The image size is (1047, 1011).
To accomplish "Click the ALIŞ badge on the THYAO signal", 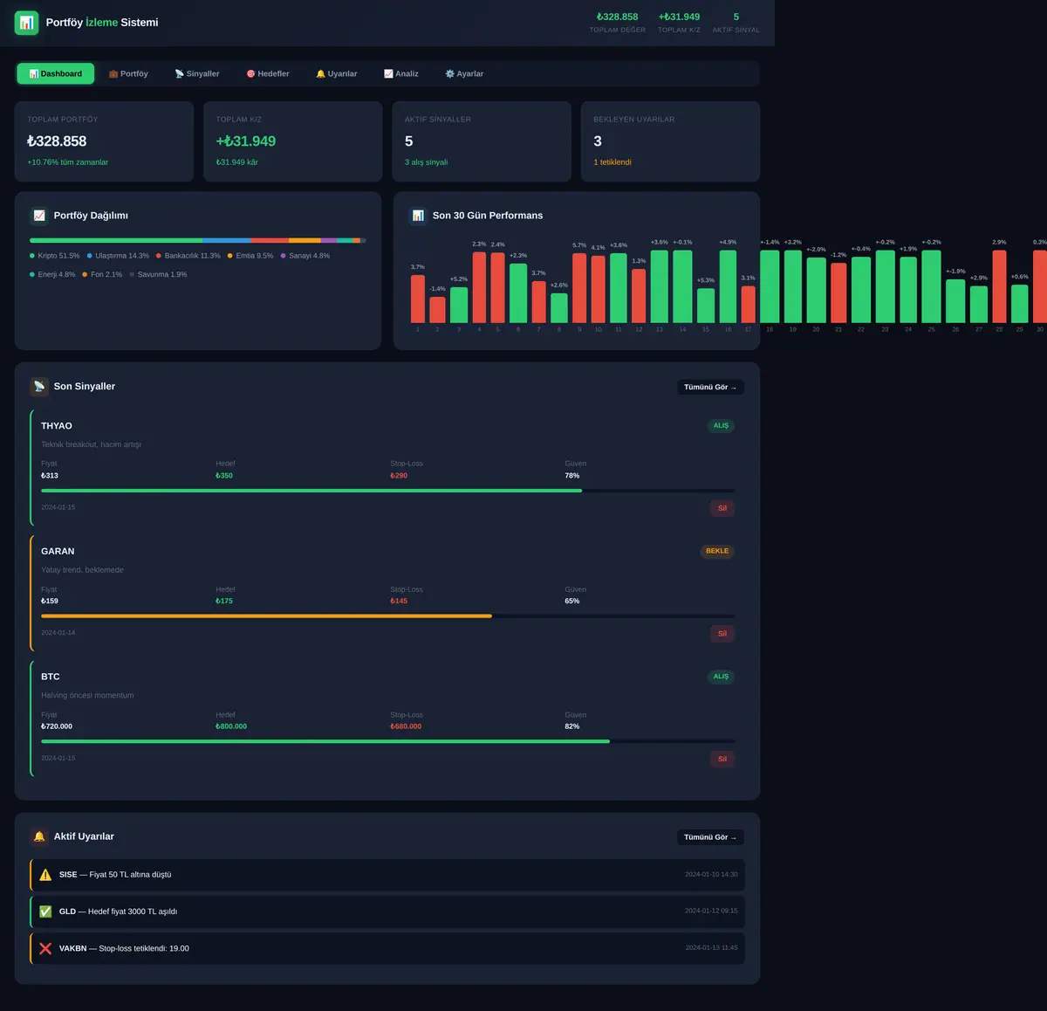I will click(x=721, y=426).
